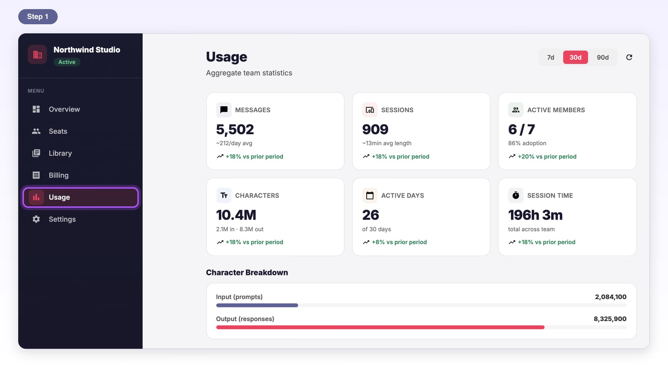The width and height of the screenshot is (668, 367).
Task: Click the Seats people icon in sidebar
Action: [36, 131]
